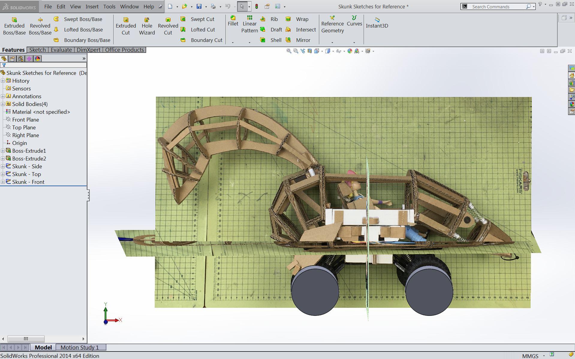Expand the Skunk - Side sketch node
This screenshot has width=575, height=359.
[3, 166]
